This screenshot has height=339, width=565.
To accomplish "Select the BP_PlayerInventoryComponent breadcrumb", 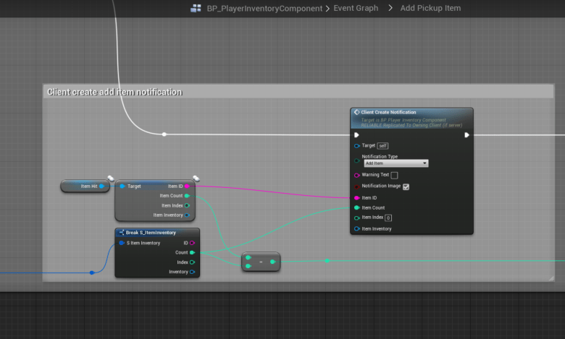I will pos(265,9).
